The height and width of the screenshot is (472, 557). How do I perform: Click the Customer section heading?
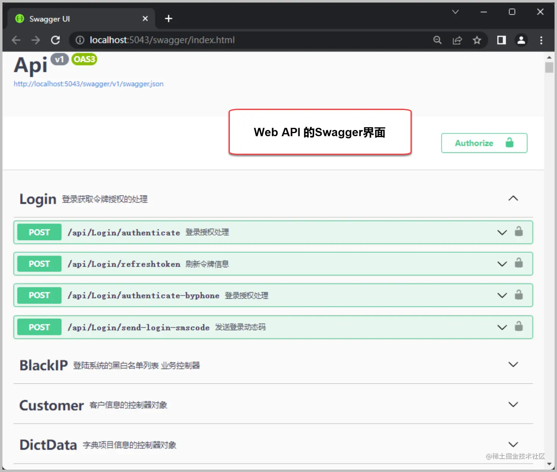[51, 405]
